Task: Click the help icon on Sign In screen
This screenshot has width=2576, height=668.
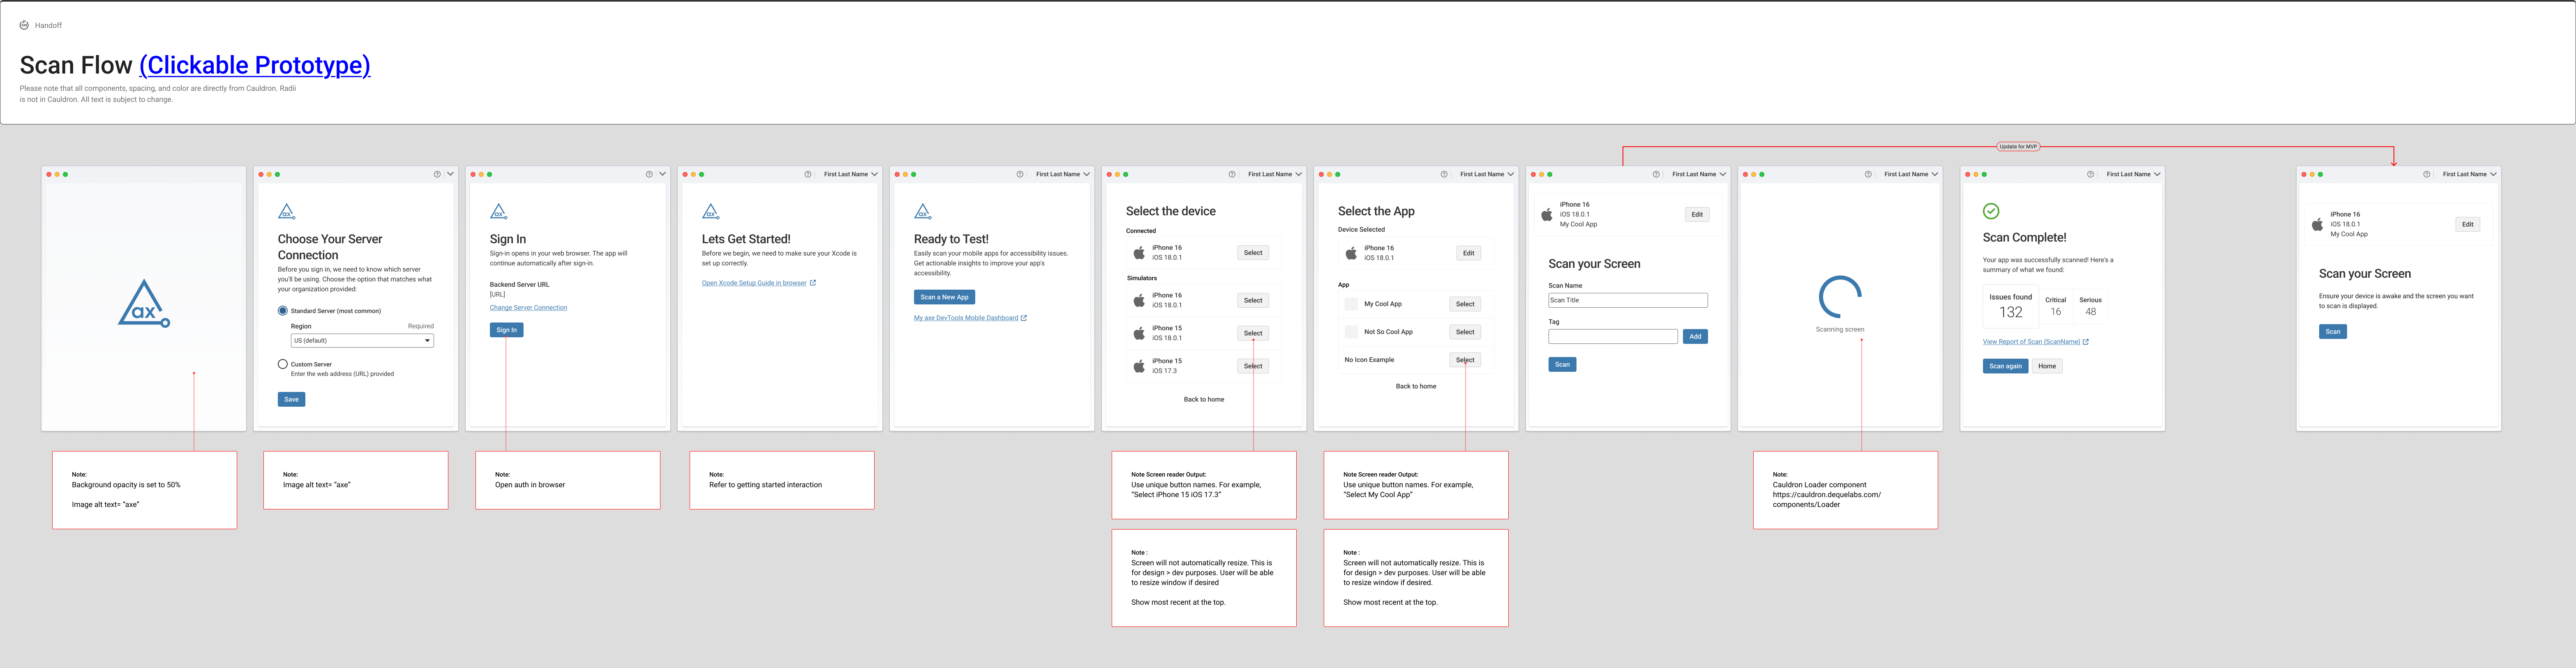Action: 649,174
